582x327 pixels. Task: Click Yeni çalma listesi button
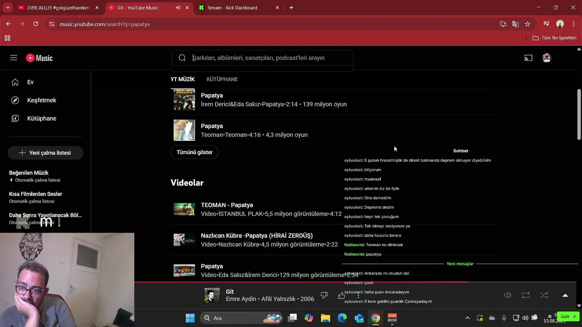pos(45,153)
